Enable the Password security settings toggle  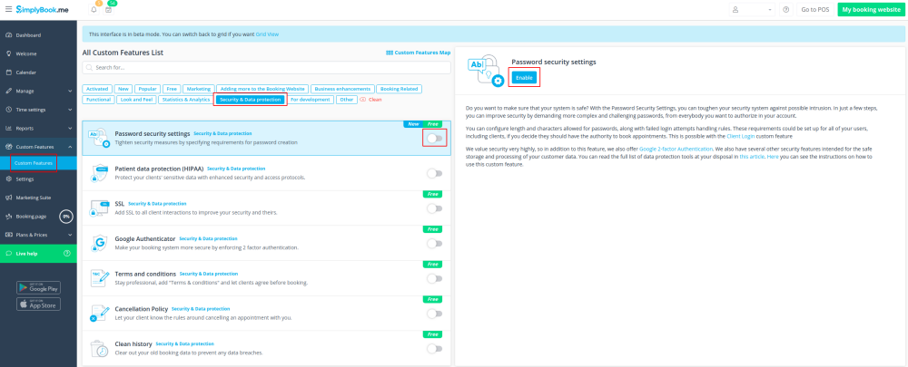point(435,138)
